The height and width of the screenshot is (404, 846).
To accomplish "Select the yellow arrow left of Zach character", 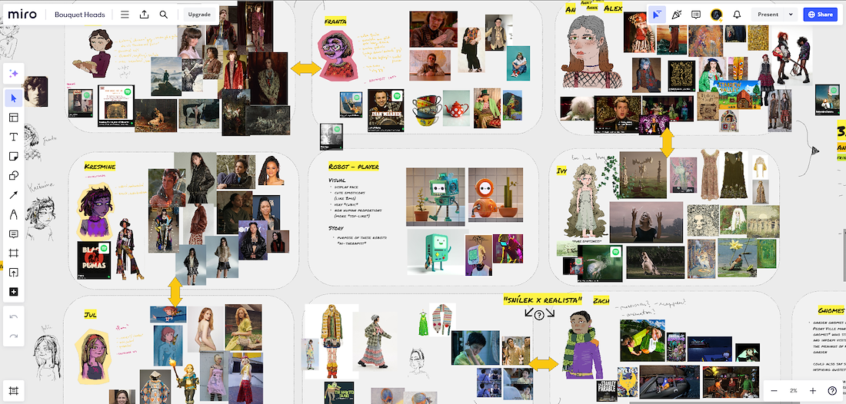I will [544, 364].
